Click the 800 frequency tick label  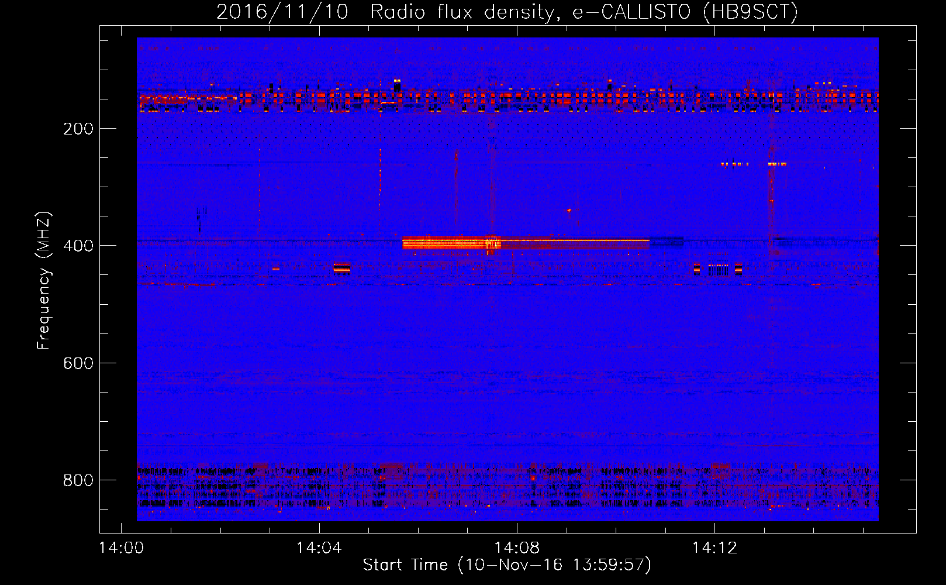tap(78, 480)
